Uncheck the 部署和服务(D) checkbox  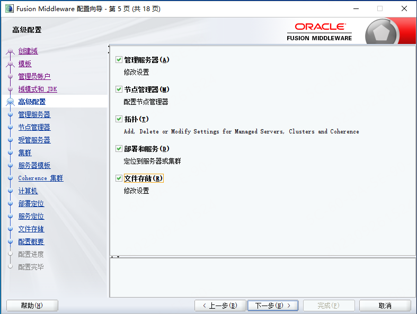click(x=119, y=148)
